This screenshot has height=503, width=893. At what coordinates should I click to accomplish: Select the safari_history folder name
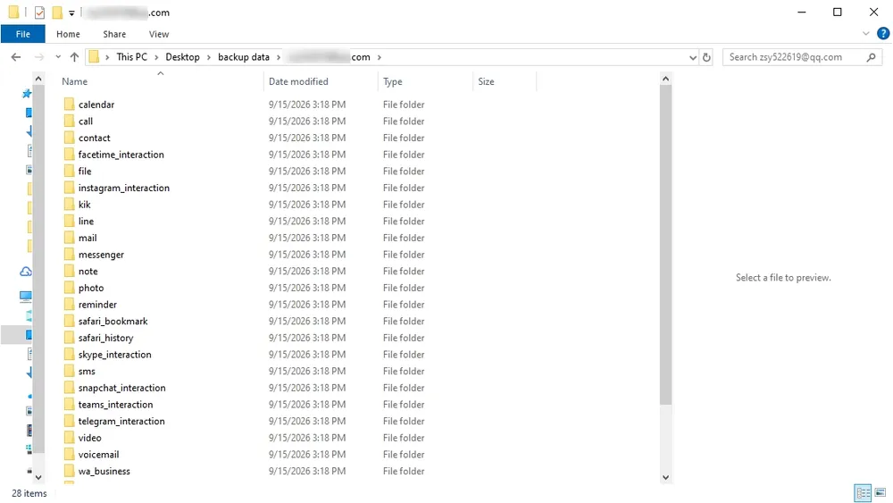(x=106, y=338)
